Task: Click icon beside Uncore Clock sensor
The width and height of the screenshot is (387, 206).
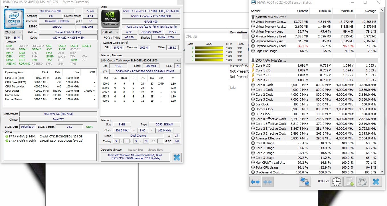Action: [x=253, y=109]
